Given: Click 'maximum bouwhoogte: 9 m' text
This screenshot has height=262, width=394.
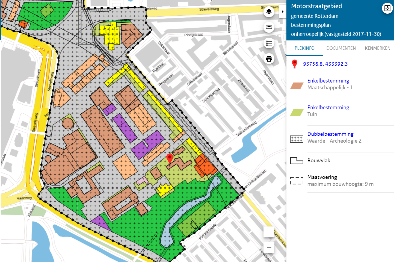Looking at the screenshot, I should pyautogui.click(x=340, y=184).
